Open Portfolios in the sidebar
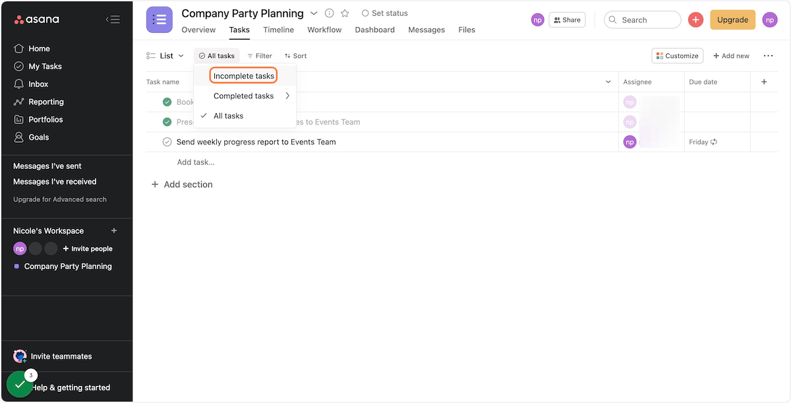The image size is (791, 403). [x=38, y=120]
